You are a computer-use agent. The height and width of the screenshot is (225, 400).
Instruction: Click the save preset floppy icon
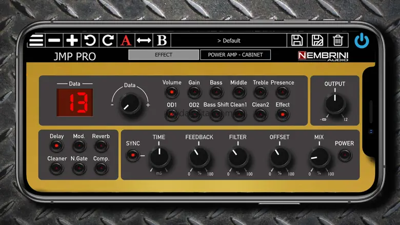pyautogui.click(x=297, y=40)
